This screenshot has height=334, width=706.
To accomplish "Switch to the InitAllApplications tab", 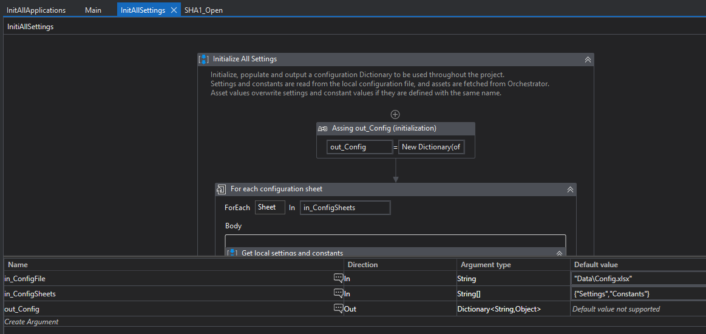I will pyautogui.click(x=36, y=10).
